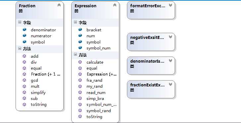Click the simplify method icon
Viewport: 241px width, 123px height.
pyautogui.click(x=25, y=92)
